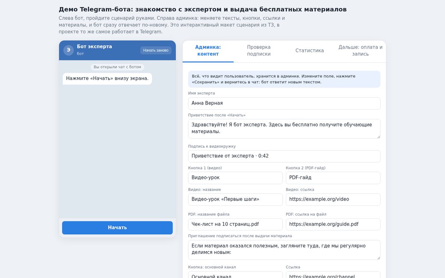Click the 'Вы открыли чат с ботом' notice
The width and height of the screenshot is (445, 278).
click(117, 67)
